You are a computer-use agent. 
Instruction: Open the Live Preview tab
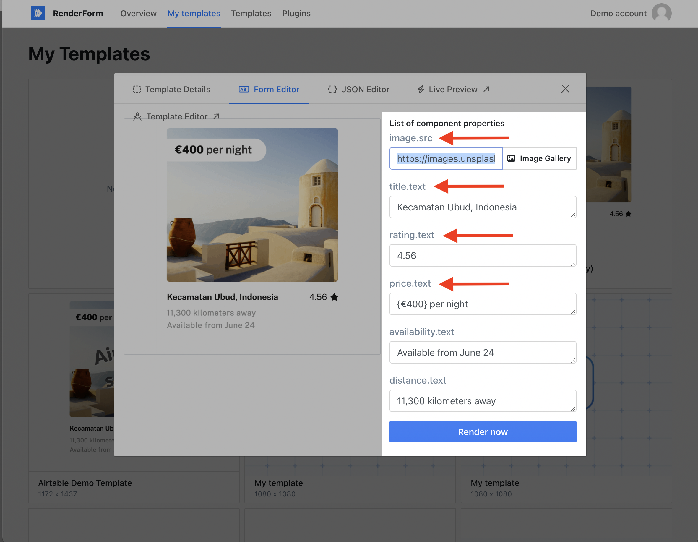pos(453,90)
